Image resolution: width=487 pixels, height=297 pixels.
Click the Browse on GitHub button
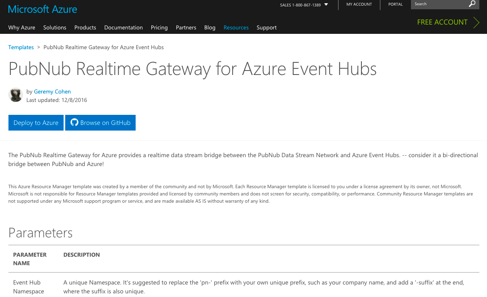coord(100,123)
